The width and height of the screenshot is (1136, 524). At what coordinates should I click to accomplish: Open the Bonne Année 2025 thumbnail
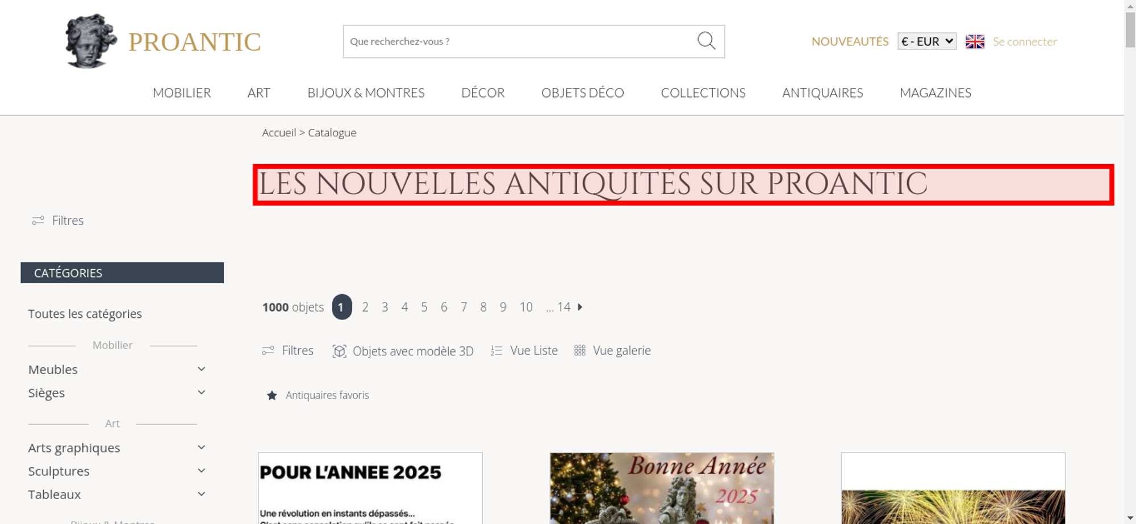662,488
